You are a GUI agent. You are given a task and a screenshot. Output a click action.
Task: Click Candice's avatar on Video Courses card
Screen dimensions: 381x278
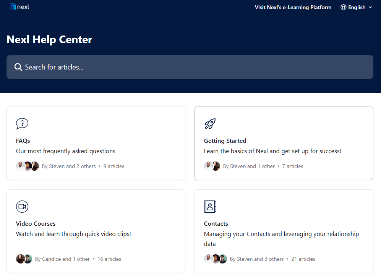coord(20,259)
